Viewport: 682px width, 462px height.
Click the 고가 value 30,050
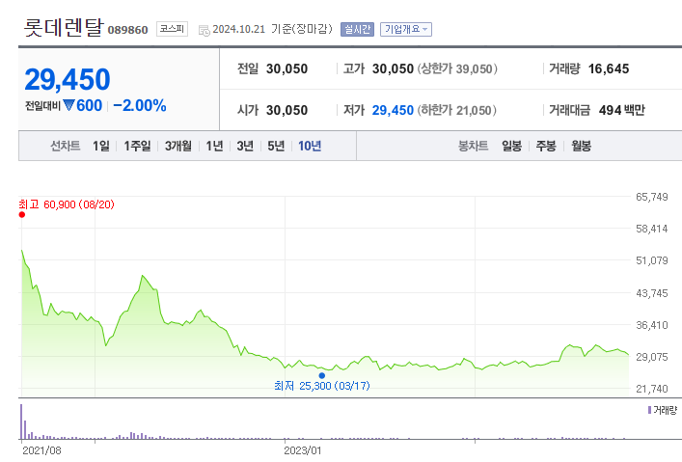pyautogui.click(x=393, y=68)
